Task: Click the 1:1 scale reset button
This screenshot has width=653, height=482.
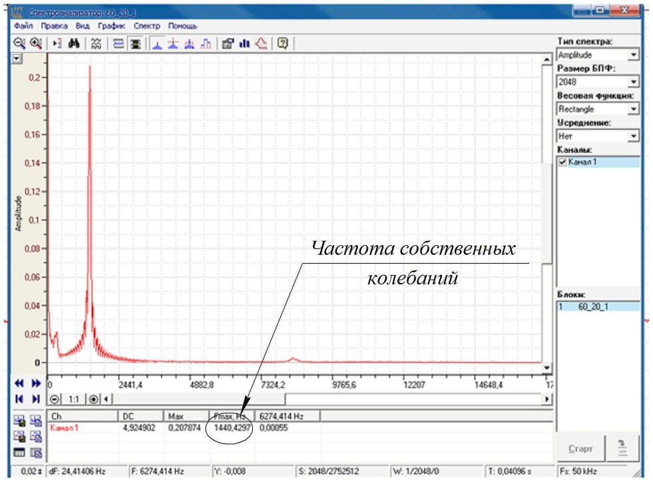Action: [74, 399]
